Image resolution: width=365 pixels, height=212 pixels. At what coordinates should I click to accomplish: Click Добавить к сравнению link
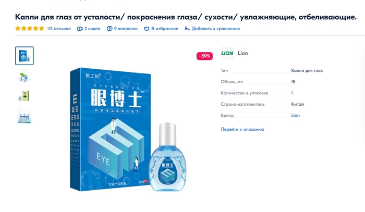216,29
